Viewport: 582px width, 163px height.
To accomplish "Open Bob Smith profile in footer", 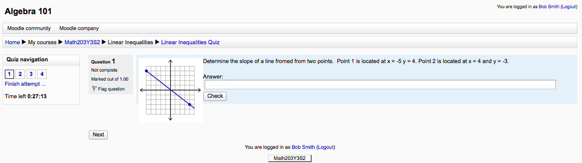I will point(303,147).
